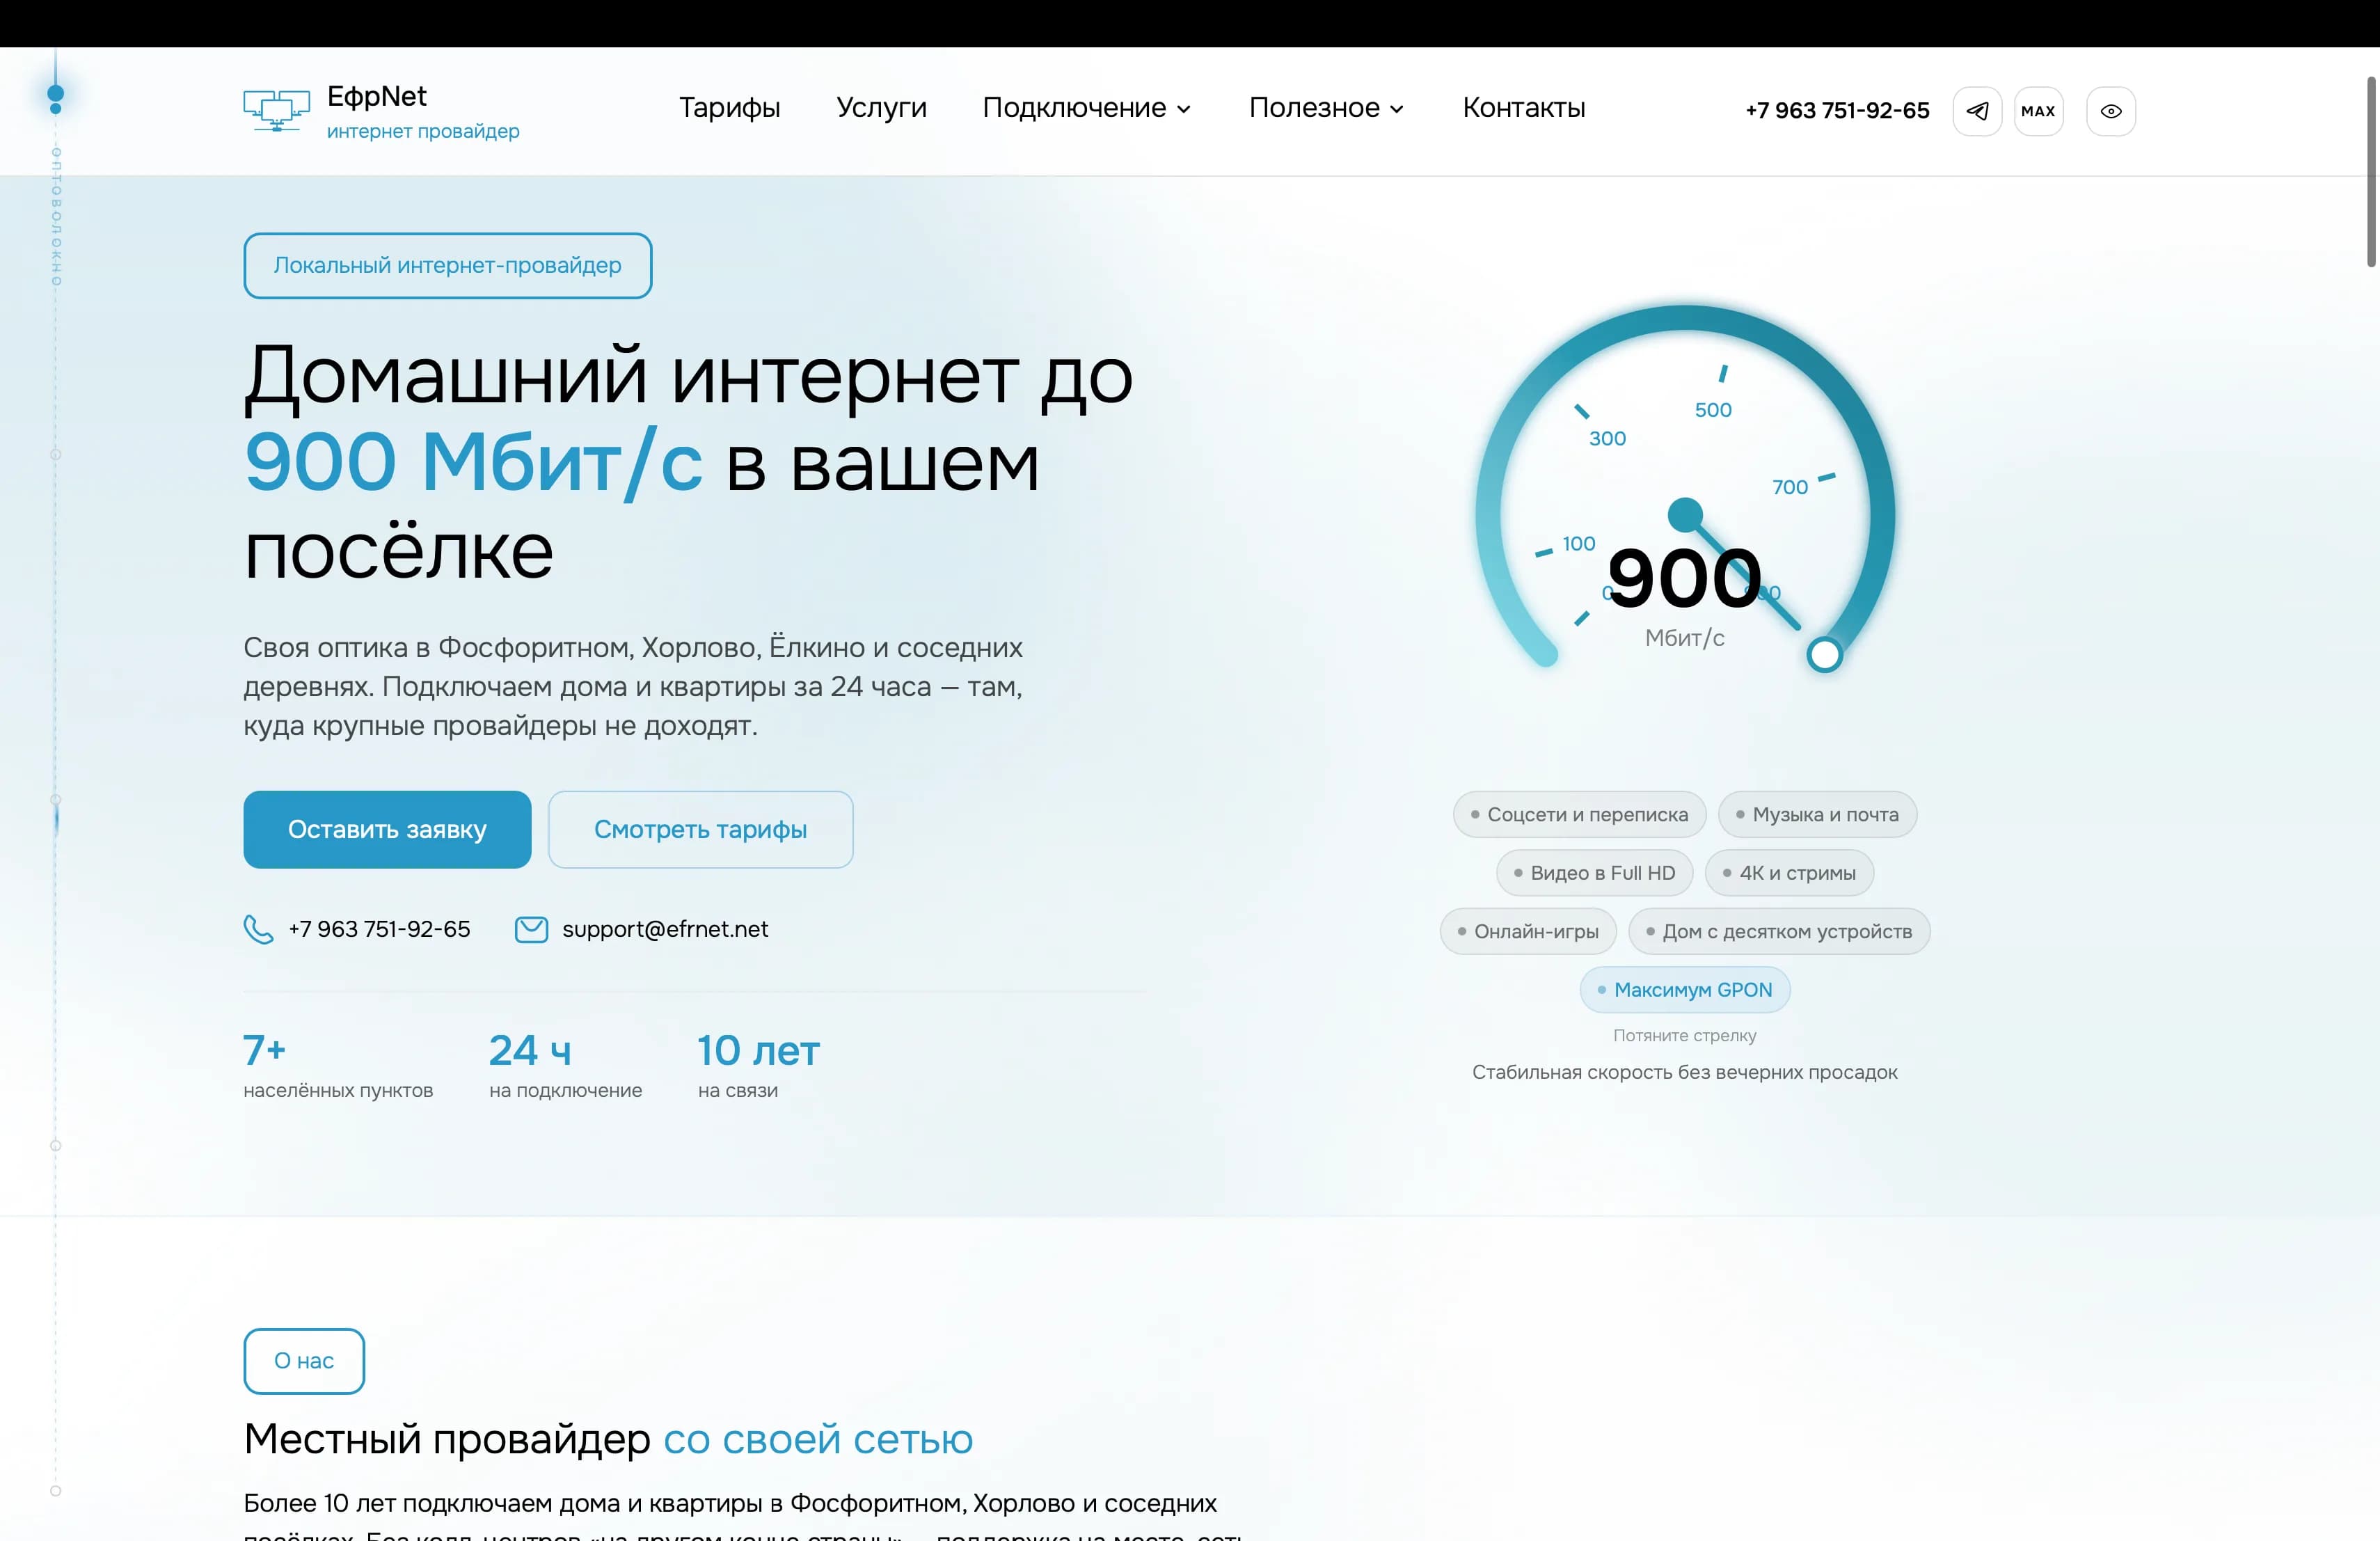Toggle the eye accessibility view icon

2111,111
